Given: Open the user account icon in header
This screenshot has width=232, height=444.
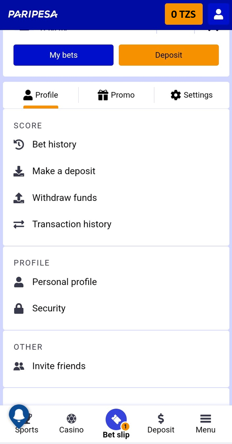Looking at the screenshot, I should [218, 14].
